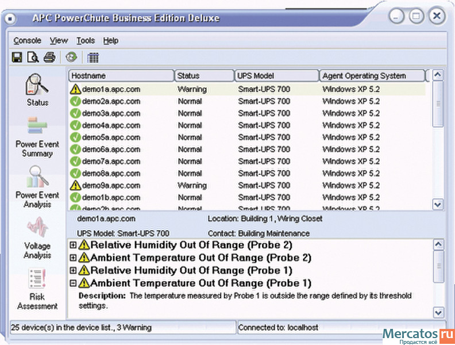Click the warning icon beside demo1a.apc.com
Viewport: 455px width, 345px height.
(x=75, y=89)
